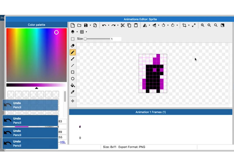Click the sprite drawing on the canvas
234x166 pixels.
[x=153, y=73]
